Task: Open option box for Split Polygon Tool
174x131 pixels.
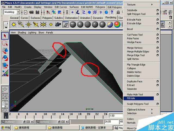Action: (157, 14)
